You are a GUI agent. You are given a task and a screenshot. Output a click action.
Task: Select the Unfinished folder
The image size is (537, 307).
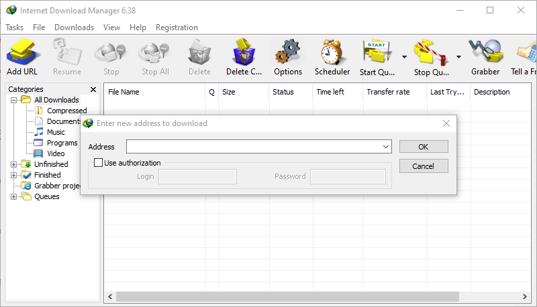coord(51,164)
